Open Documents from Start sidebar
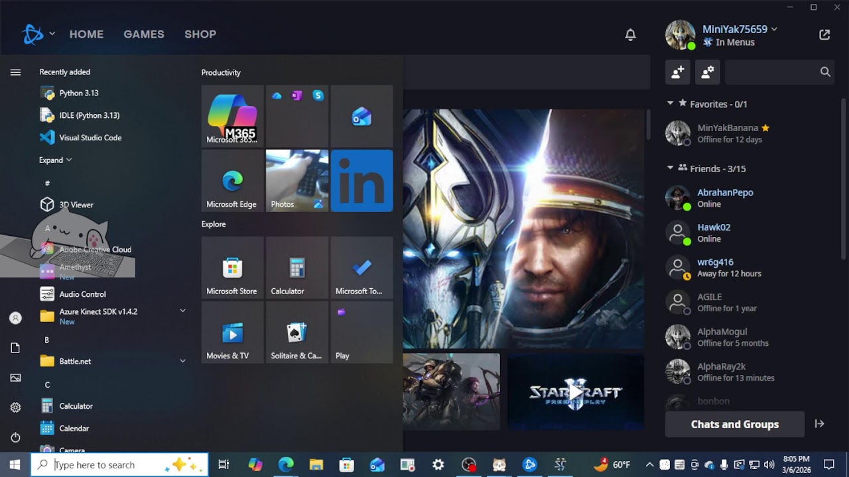Screen dimensions: 849x477 (15, 348)
